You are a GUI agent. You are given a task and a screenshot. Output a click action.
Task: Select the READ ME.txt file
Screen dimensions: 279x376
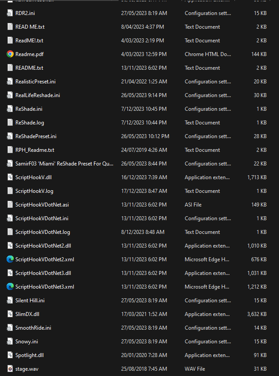pyautogui.click(x=30, y=27)
